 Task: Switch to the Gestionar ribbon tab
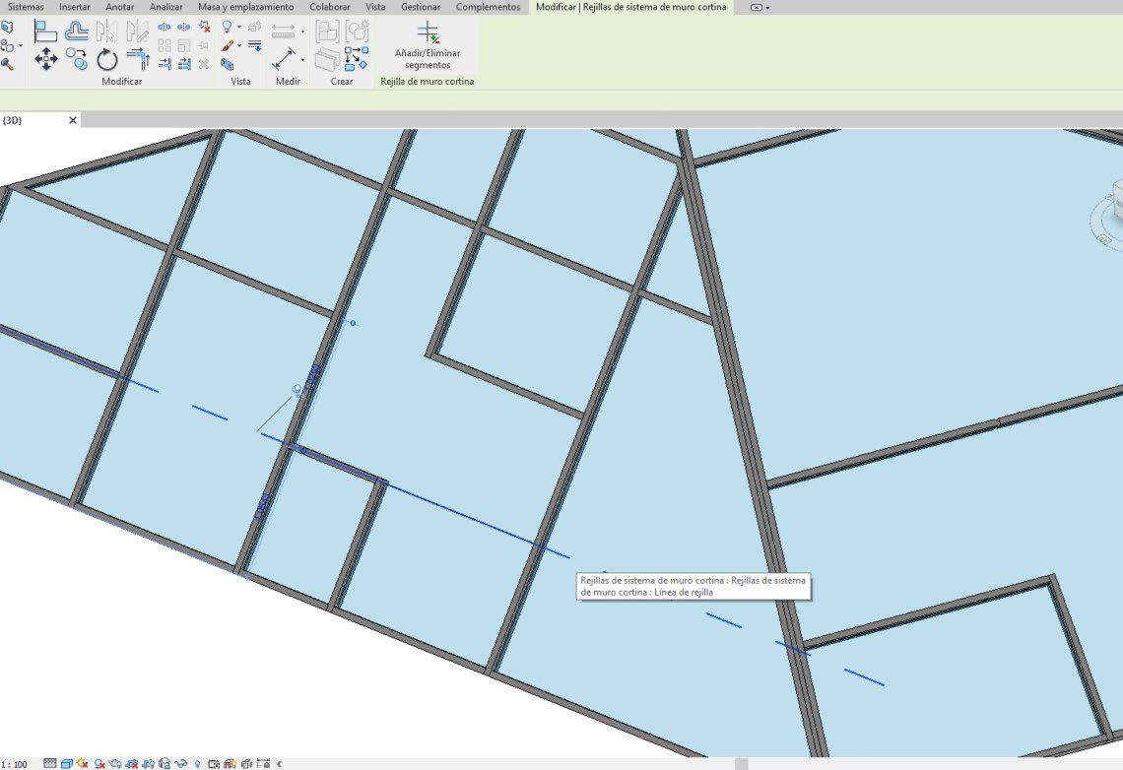(421, 7)
